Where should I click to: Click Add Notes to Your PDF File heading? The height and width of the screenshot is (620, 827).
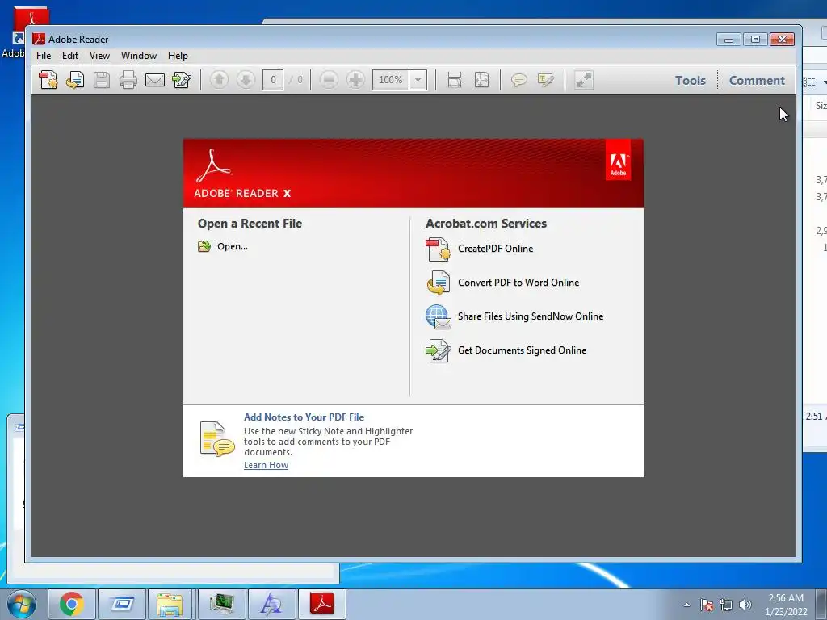tap(304, 417)
